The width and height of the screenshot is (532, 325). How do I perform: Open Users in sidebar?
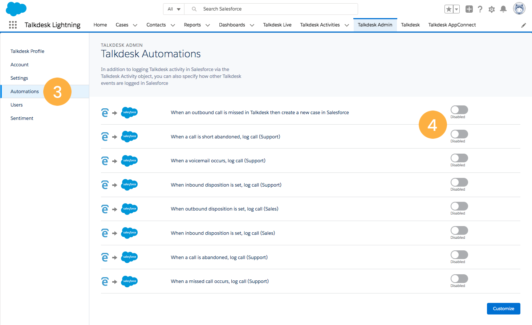click(x=17, y=105)
